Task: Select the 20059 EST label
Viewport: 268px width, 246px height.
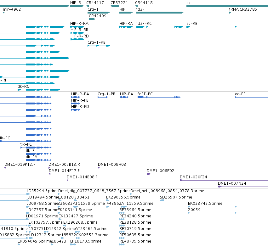Action: (x=194, y=210)
